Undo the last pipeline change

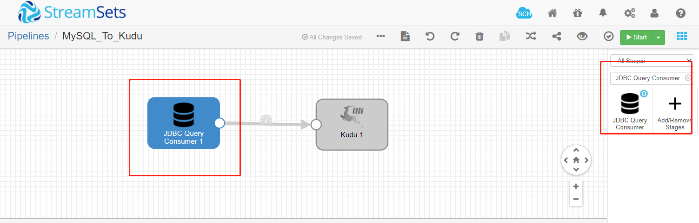(x=430, y=36)
